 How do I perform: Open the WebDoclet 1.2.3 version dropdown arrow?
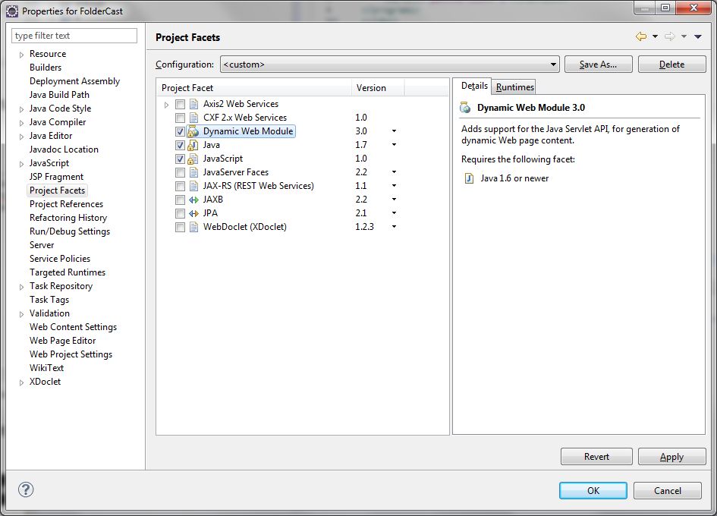pyautogui.click(x=394, y=227)
